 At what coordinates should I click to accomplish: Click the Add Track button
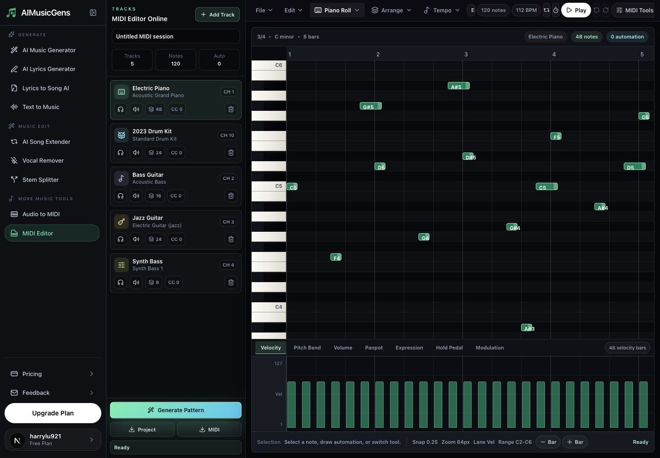218,15
